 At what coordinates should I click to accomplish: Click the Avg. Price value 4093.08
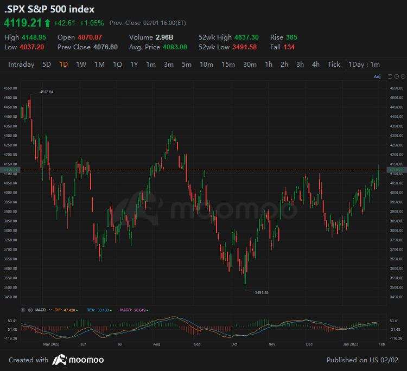coord(175,47)
